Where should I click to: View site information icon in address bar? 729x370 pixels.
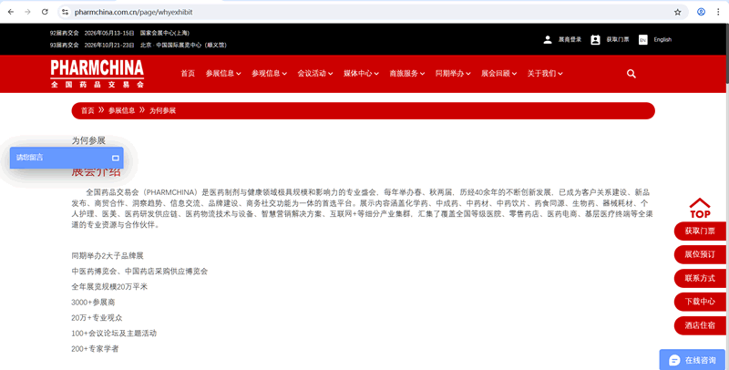(66, 12)
